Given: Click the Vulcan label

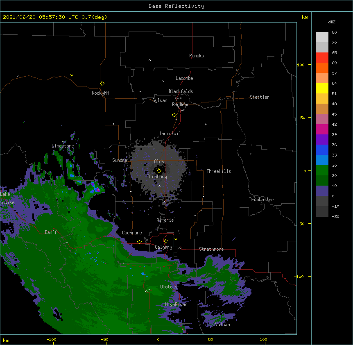Looking at the screenshot, I should point(222,325).
